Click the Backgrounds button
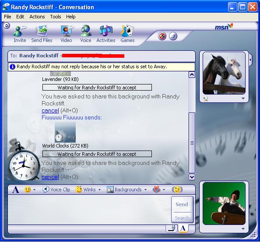This screenshot has height=242, width=260. pos(124,189)
